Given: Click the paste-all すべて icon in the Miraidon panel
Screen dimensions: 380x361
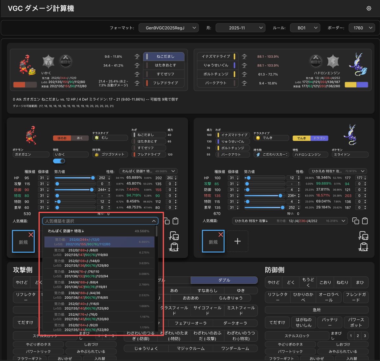Looking at the screenshot, I should point(364,247).
